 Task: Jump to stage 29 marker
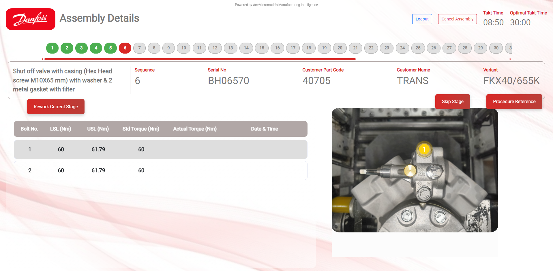coord(481,48)
